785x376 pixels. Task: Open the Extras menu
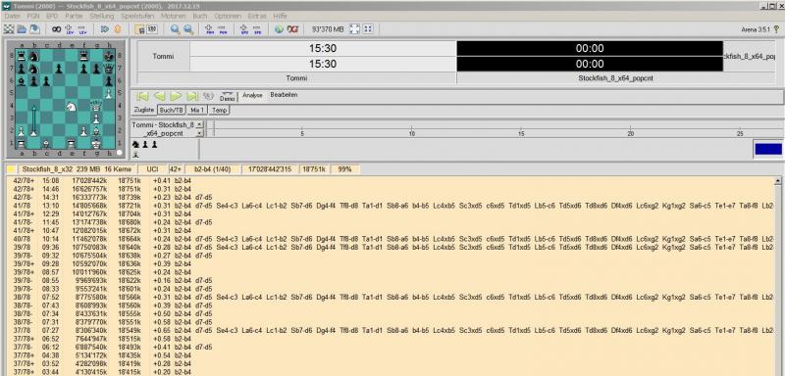point(257,16)
